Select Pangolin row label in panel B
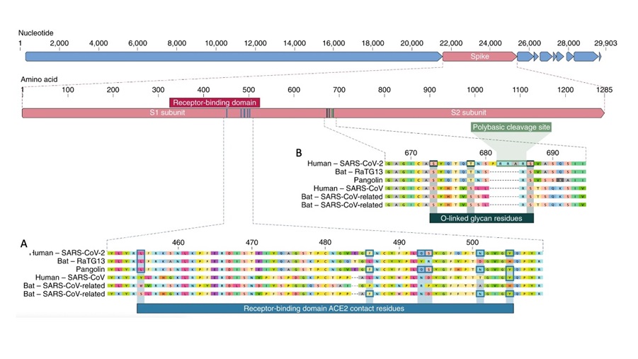638x359 pixels. click(x=365, y=181)
